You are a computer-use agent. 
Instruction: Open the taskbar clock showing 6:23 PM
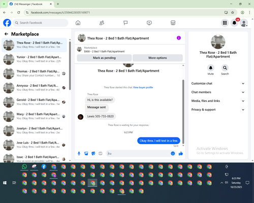coord(236,183)
